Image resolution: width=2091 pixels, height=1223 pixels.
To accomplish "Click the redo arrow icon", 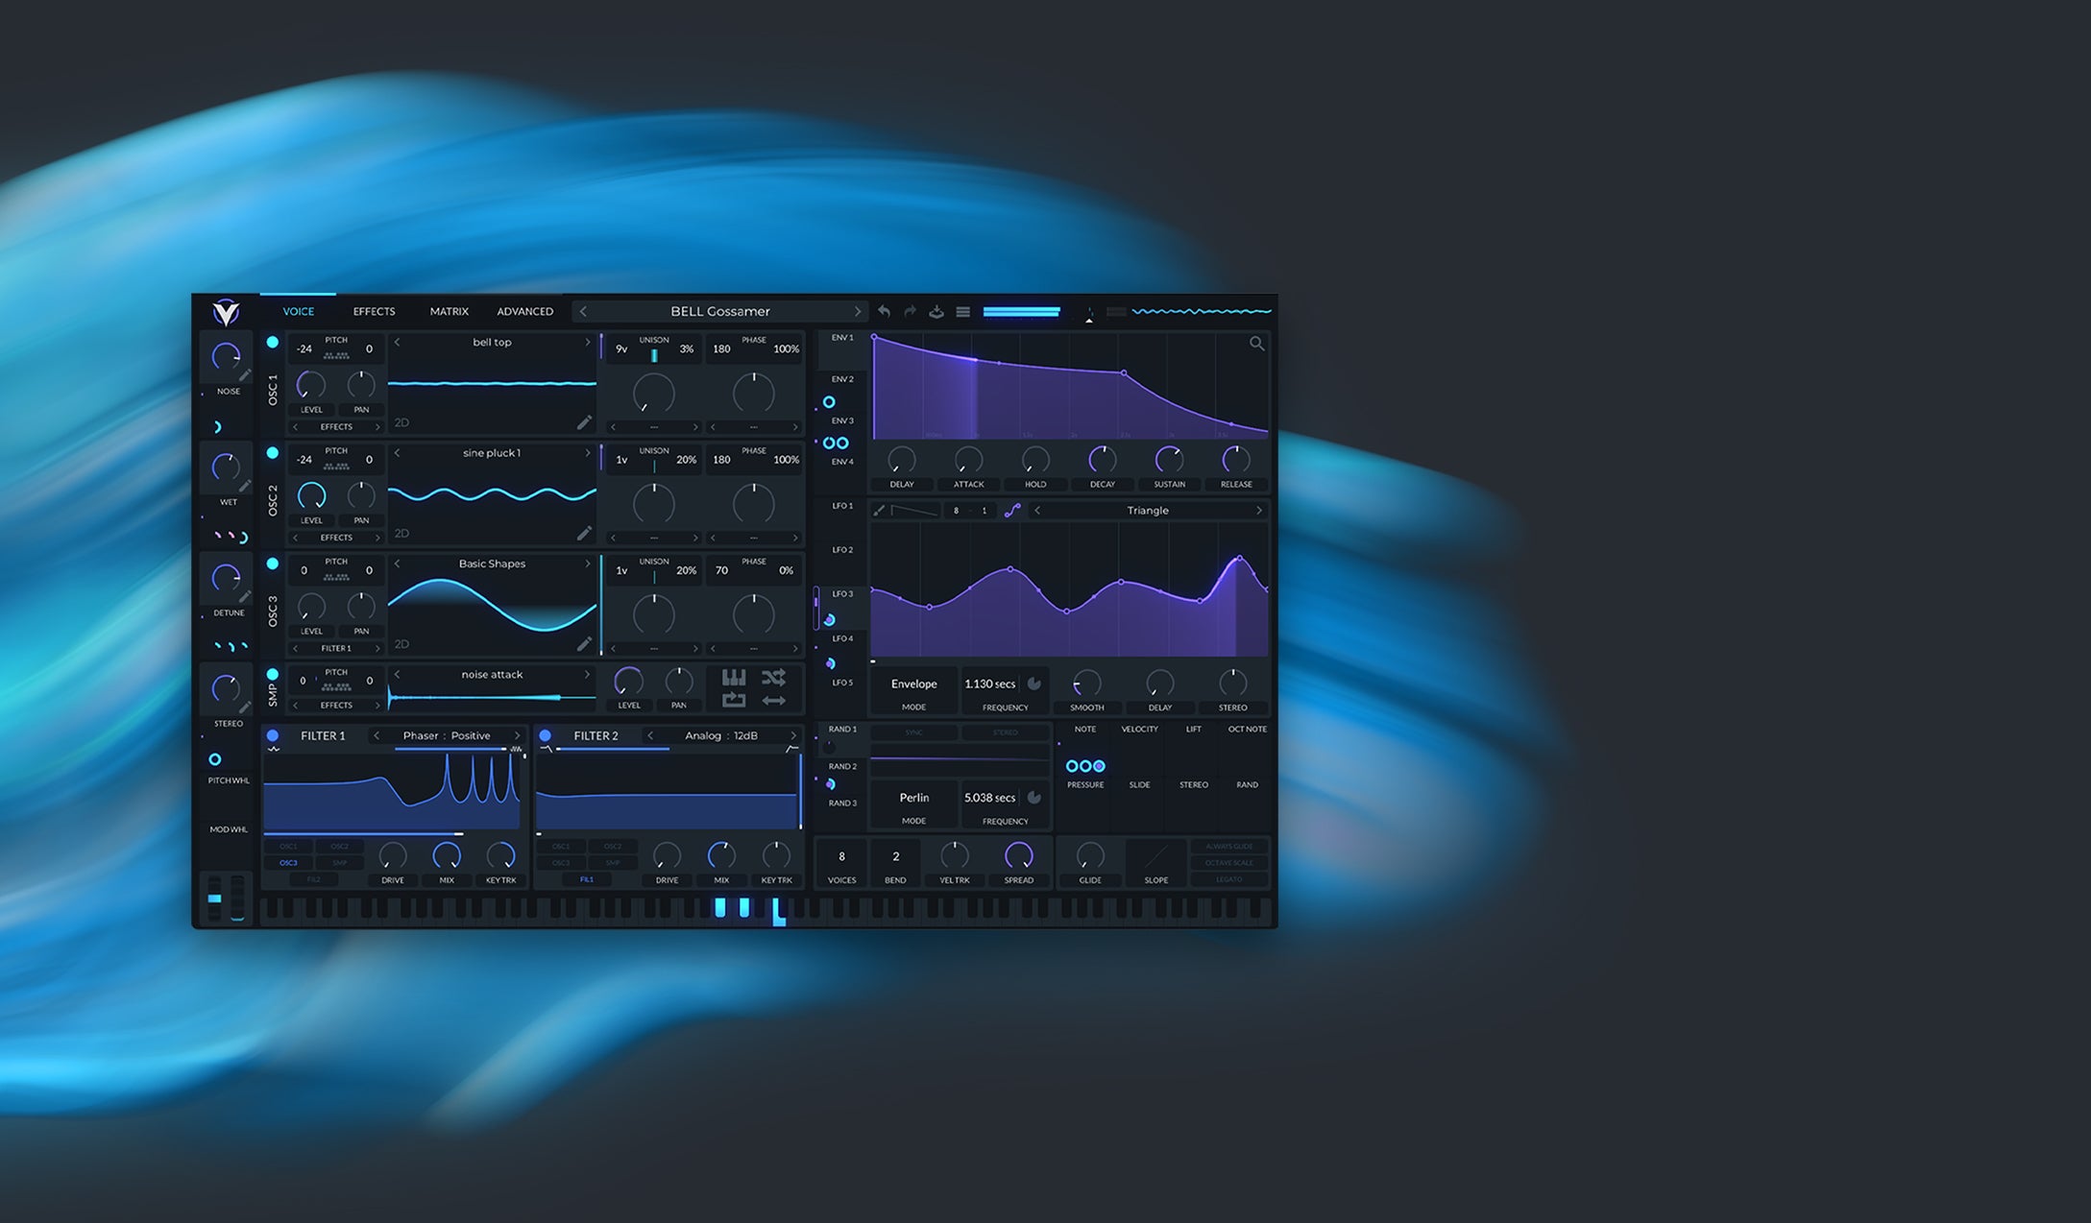I will 910,312.
